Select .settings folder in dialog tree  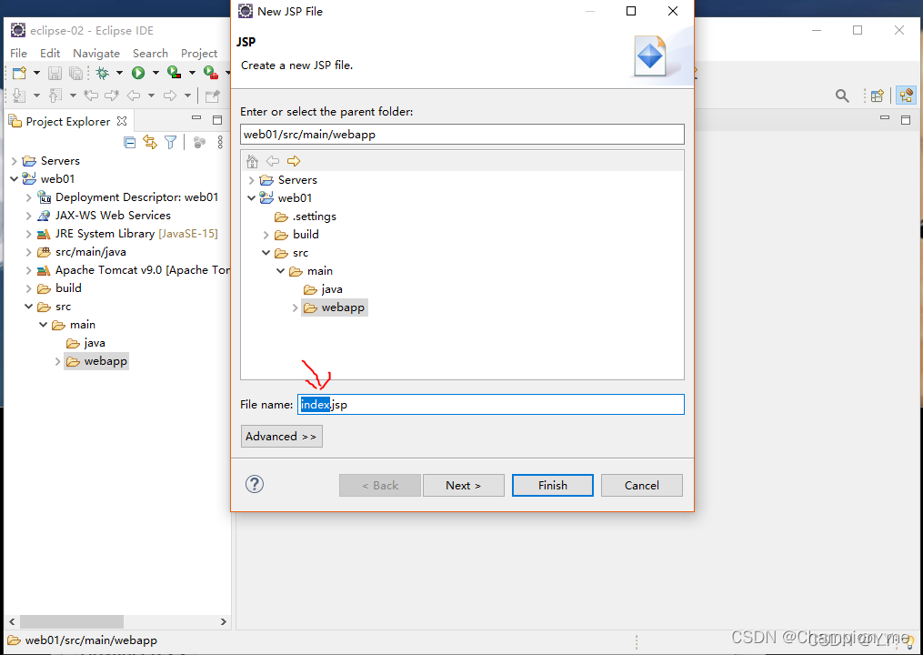pos(305,217)
